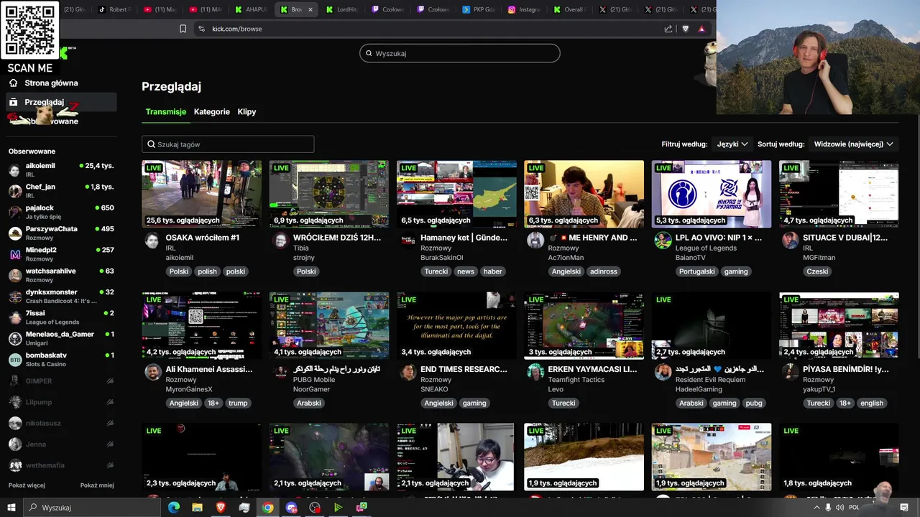Click Teamfight Tactics category link

pos(576,379)
